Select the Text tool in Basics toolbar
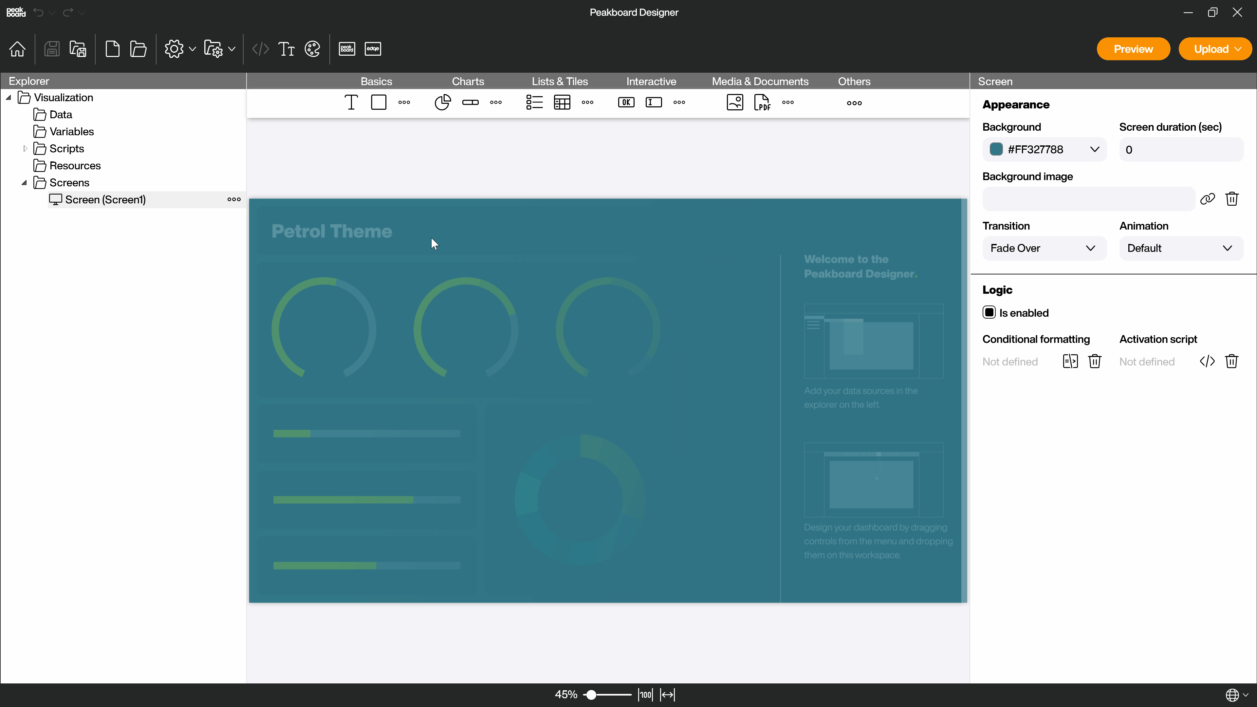 (x=351, y=102)
